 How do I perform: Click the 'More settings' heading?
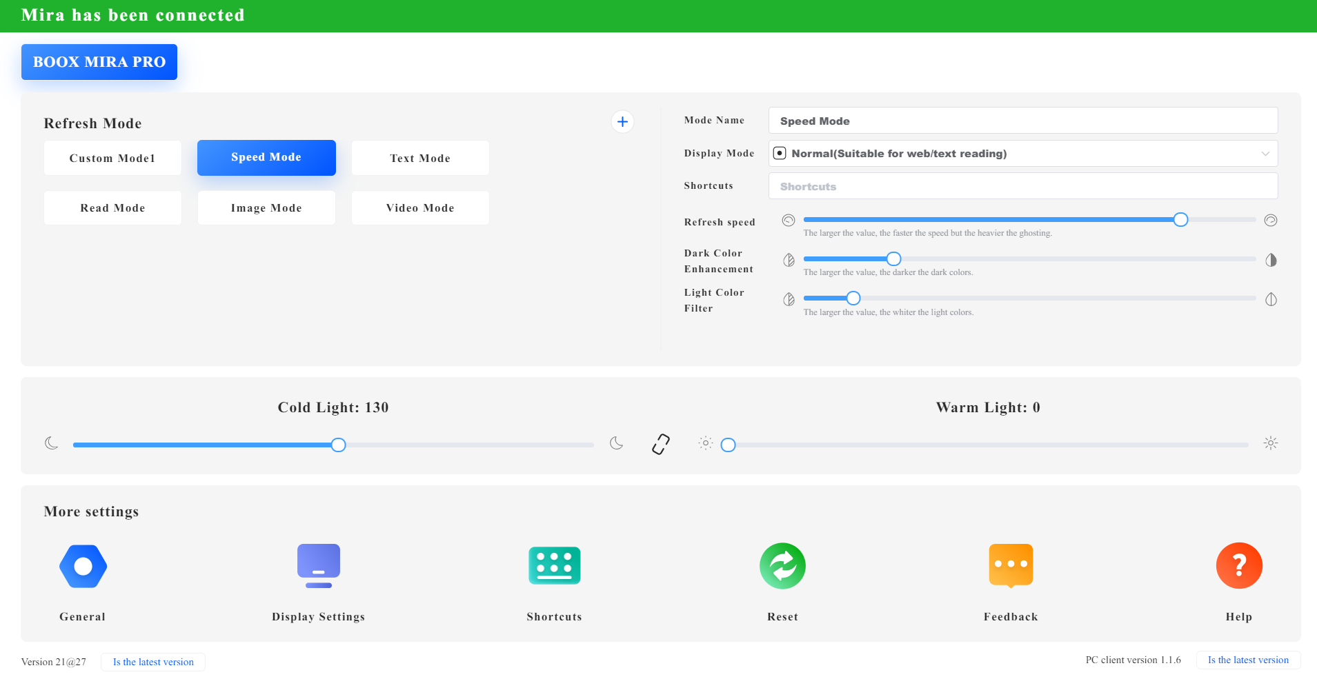(91, 511)
